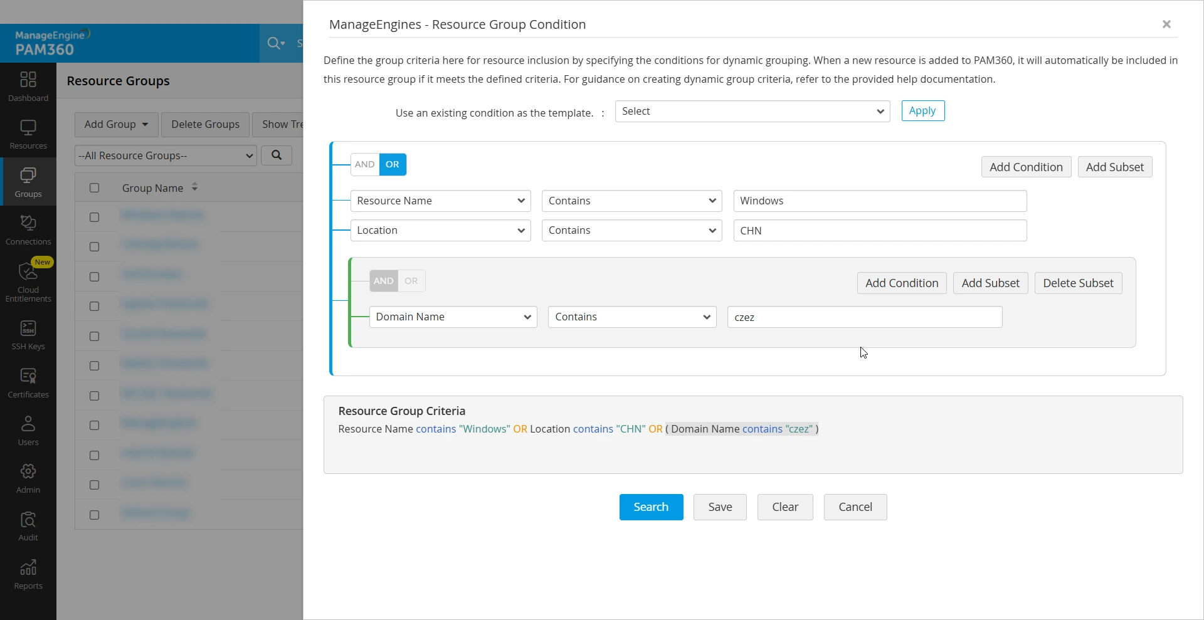Switch the nested condition to OR
This screenshot has height=620, width=1204.
click(x=411, y=281)
